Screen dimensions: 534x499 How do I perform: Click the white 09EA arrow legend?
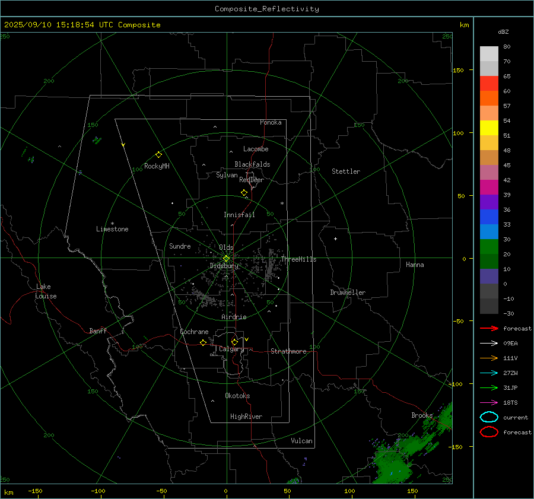pos(489,343)
